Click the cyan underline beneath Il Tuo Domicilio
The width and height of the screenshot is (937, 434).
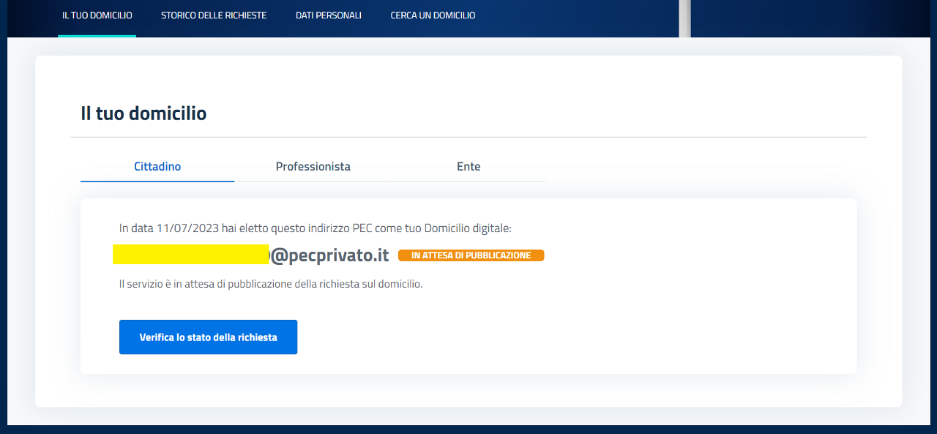tap(97, 35)
